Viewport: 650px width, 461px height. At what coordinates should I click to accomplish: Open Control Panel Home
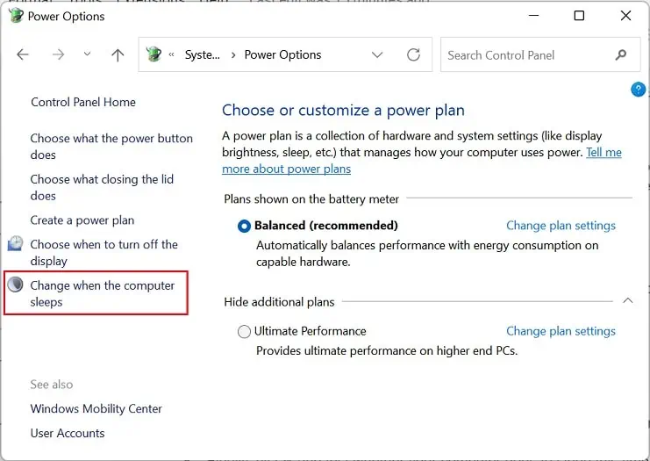83,102
